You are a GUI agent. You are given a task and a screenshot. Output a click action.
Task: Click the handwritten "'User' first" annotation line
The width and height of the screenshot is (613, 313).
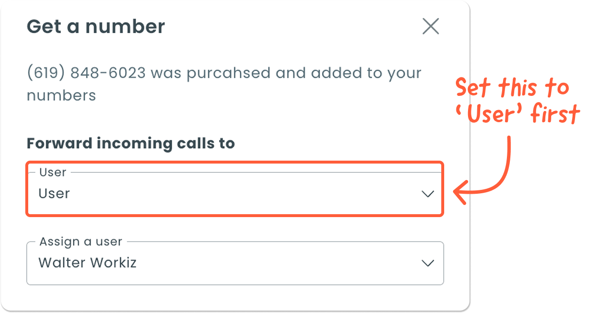(x=519, y=115)
